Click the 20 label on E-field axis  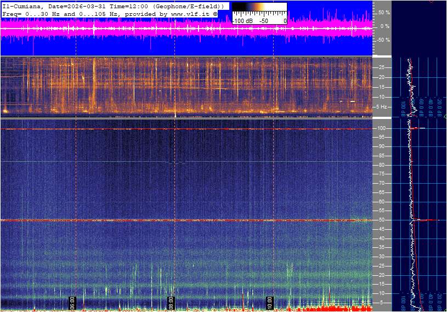click(381, 275)
